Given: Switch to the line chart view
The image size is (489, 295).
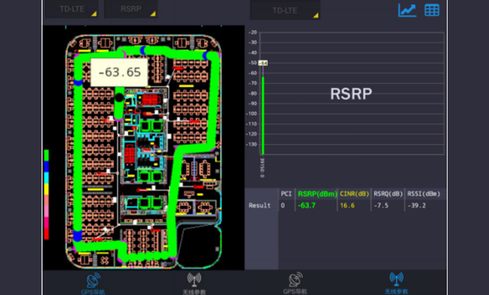Looking at the screenshot, I should pyautogui.click(x=407, y=10).
